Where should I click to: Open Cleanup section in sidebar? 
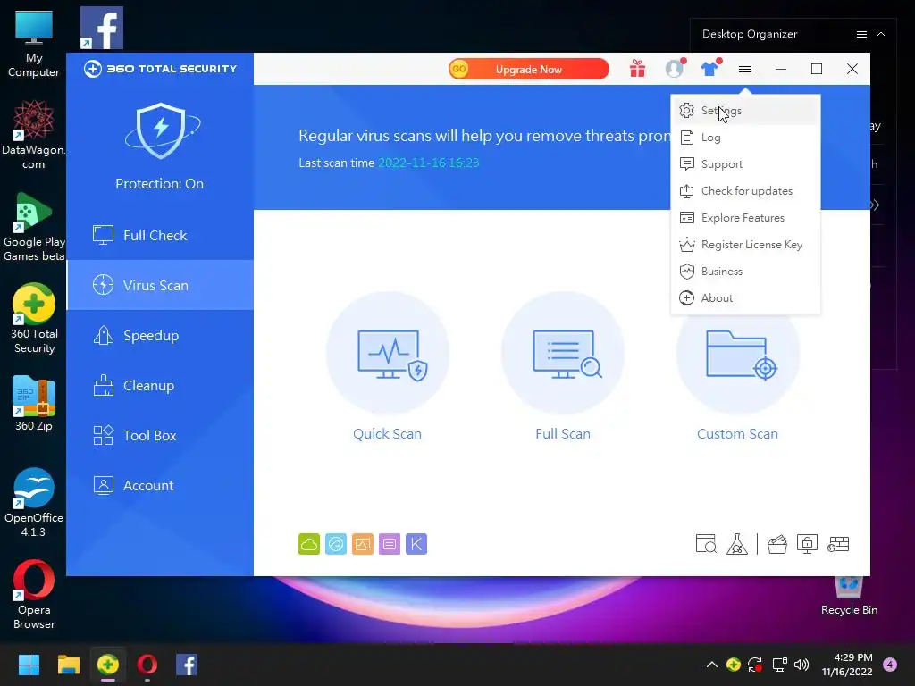click(x=161, y=386)
